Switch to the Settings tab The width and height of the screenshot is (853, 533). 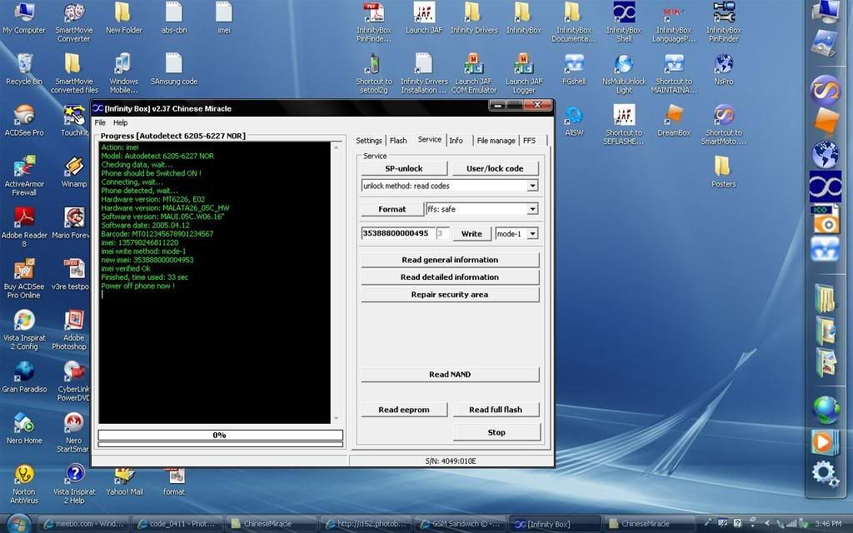[369, 140]
